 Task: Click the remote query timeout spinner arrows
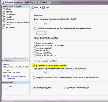46,72
